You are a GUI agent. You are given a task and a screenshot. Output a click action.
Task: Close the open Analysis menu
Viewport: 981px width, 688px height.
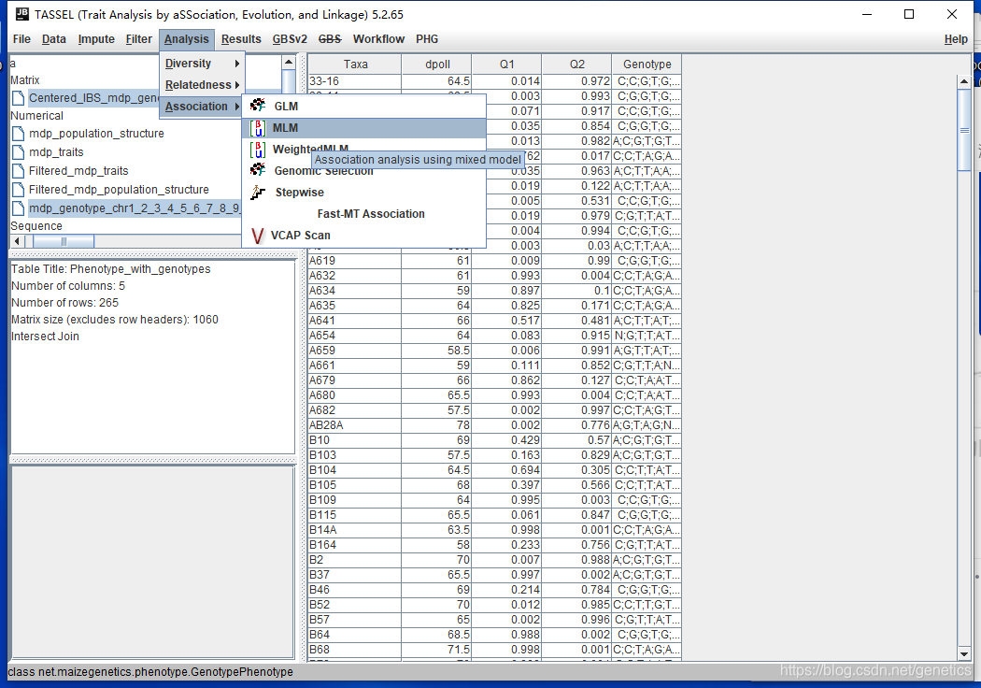(187, 39)
